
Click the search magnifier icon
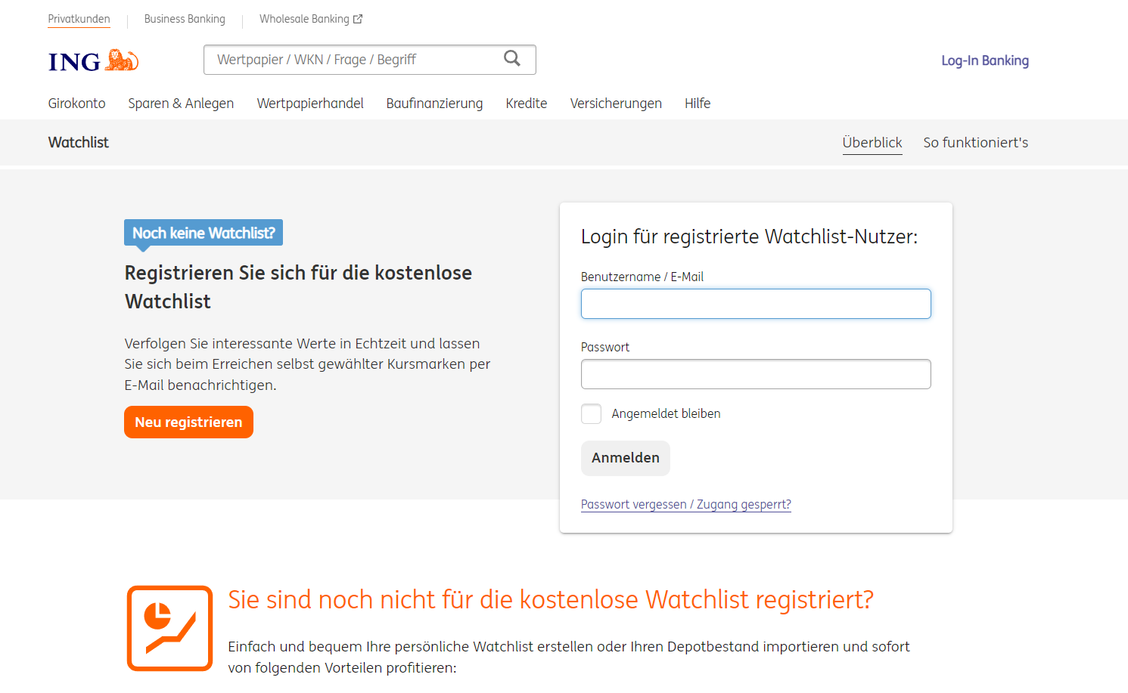(x=512, y=58)
